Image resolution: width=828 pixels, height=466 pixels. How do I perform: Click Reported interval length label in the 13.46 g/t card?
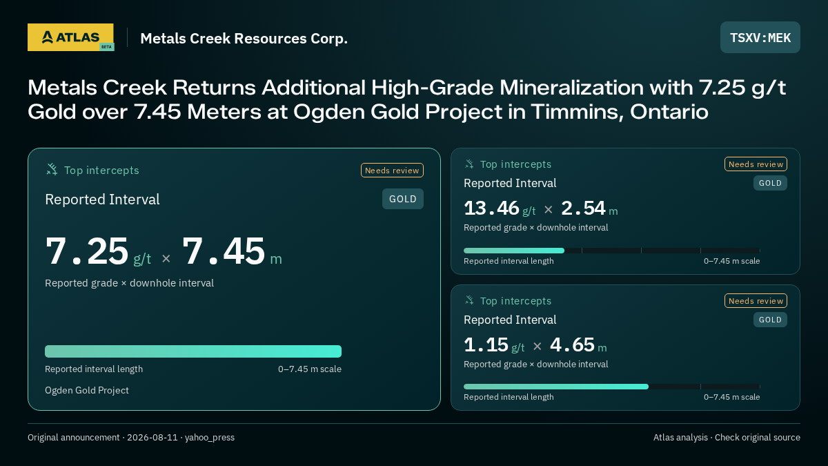tap(509, 261)
